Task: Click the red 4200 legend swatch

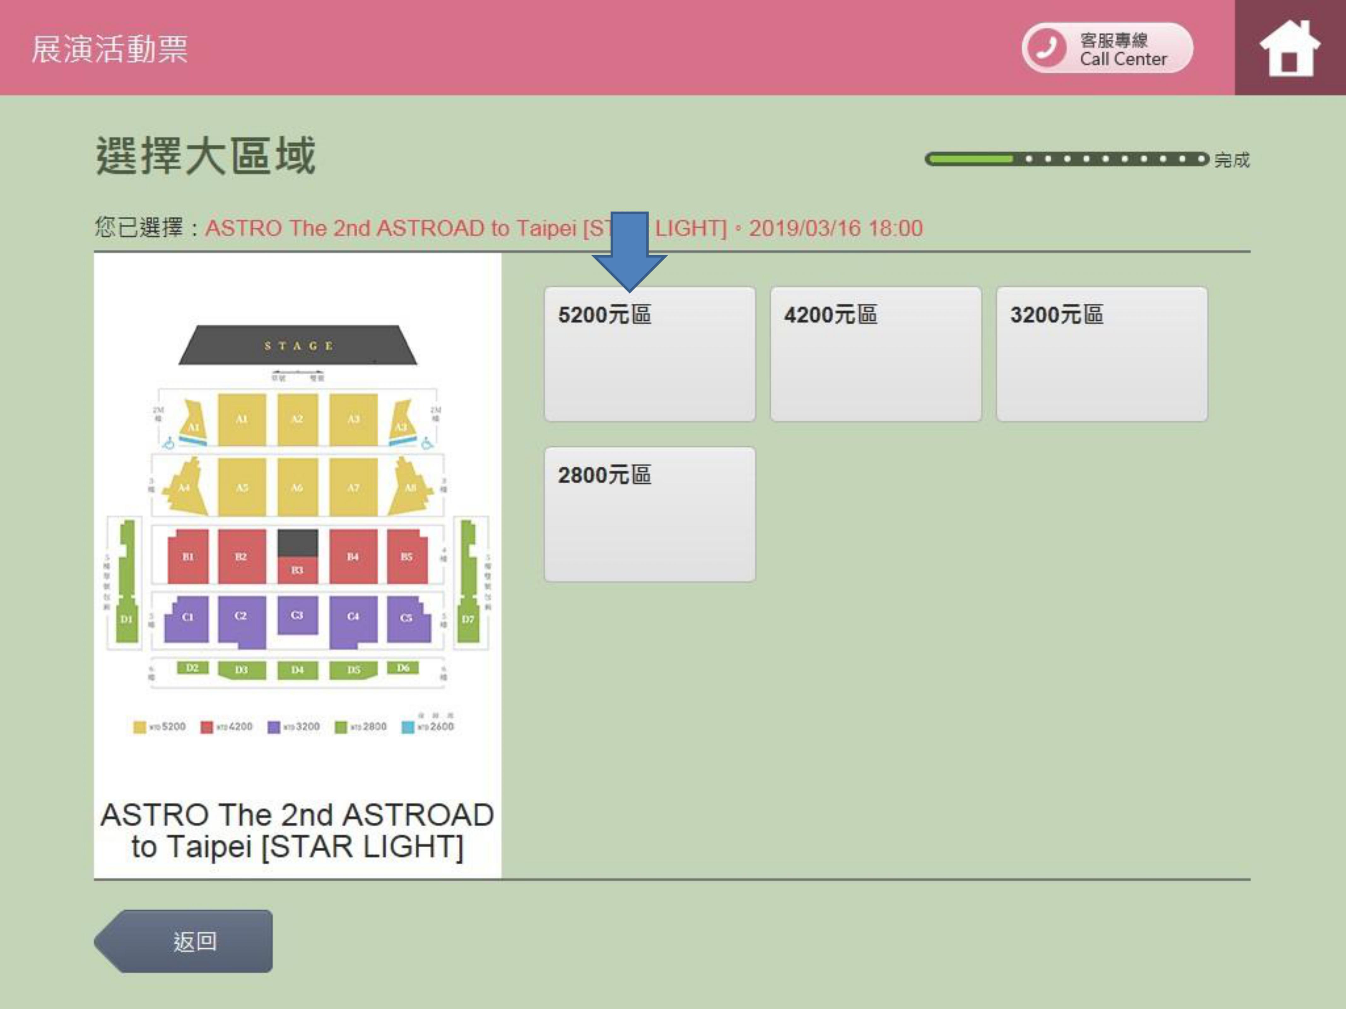Action: pos(207,727)
